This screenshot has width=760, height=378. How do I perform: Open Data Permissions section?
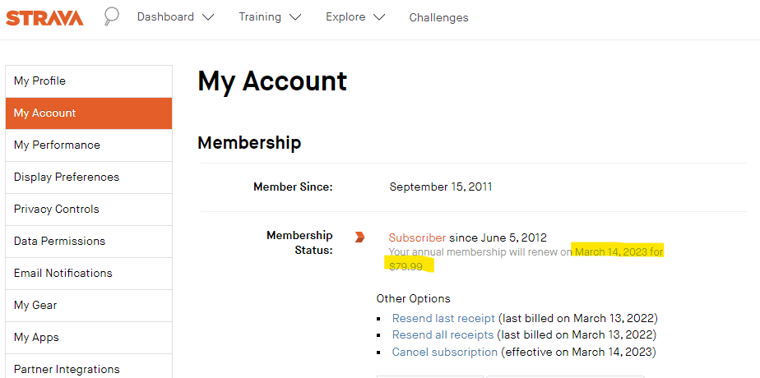[89, 241]
